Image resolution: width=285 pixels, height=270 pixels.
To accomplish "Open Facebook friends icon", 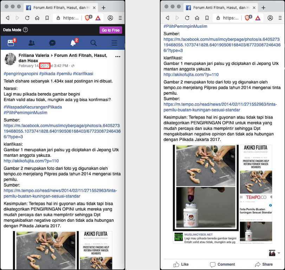I will (x=32, y=43).
